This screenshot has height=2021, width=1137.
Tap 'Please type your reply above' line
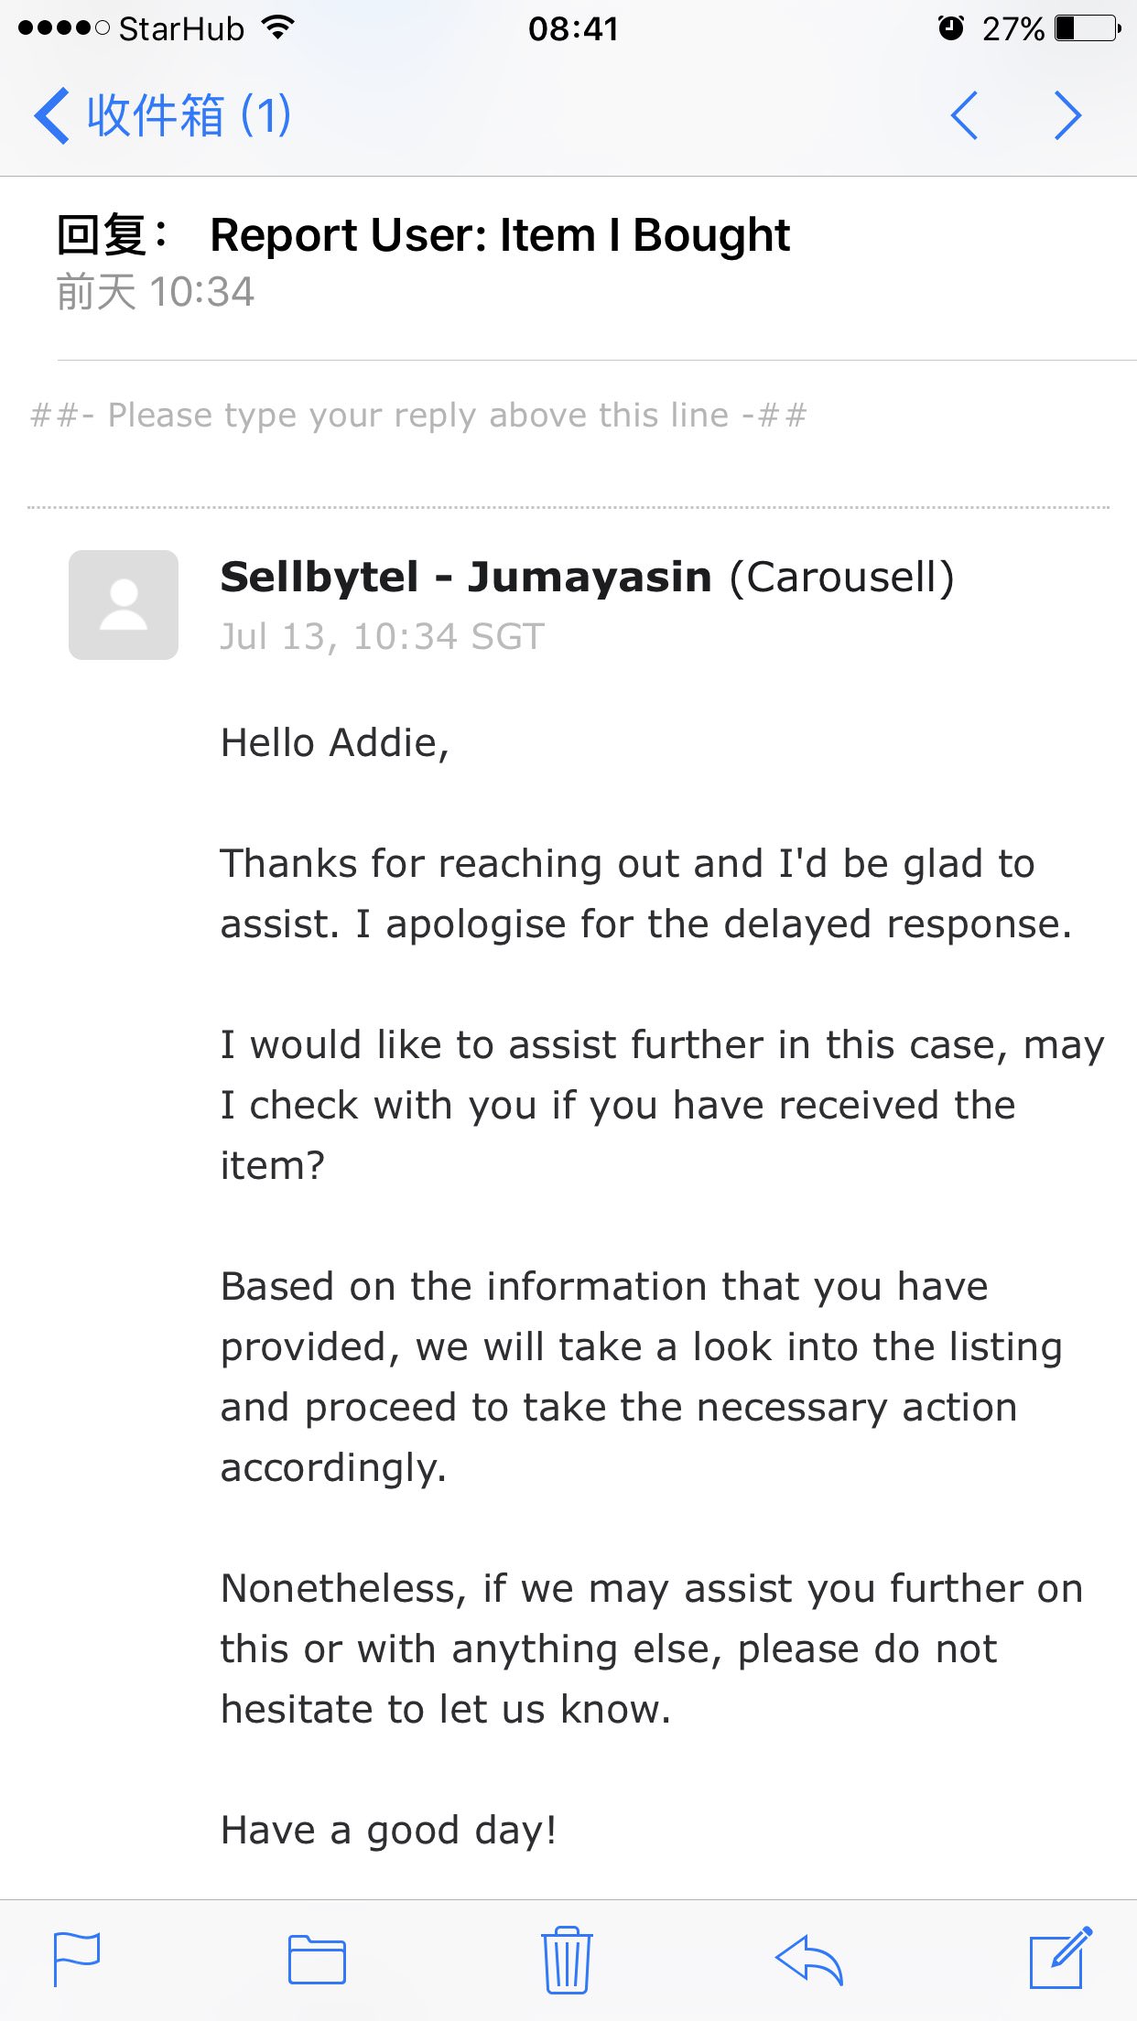tap(419, 416)
